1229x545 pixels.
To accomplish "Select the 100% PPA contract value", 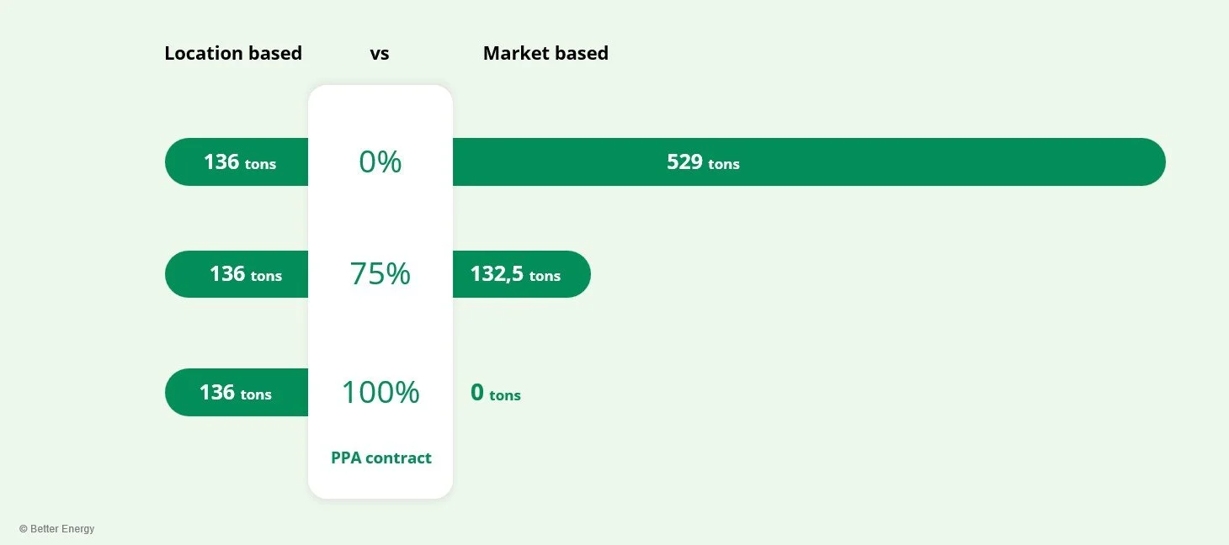I will click(380, 392).
